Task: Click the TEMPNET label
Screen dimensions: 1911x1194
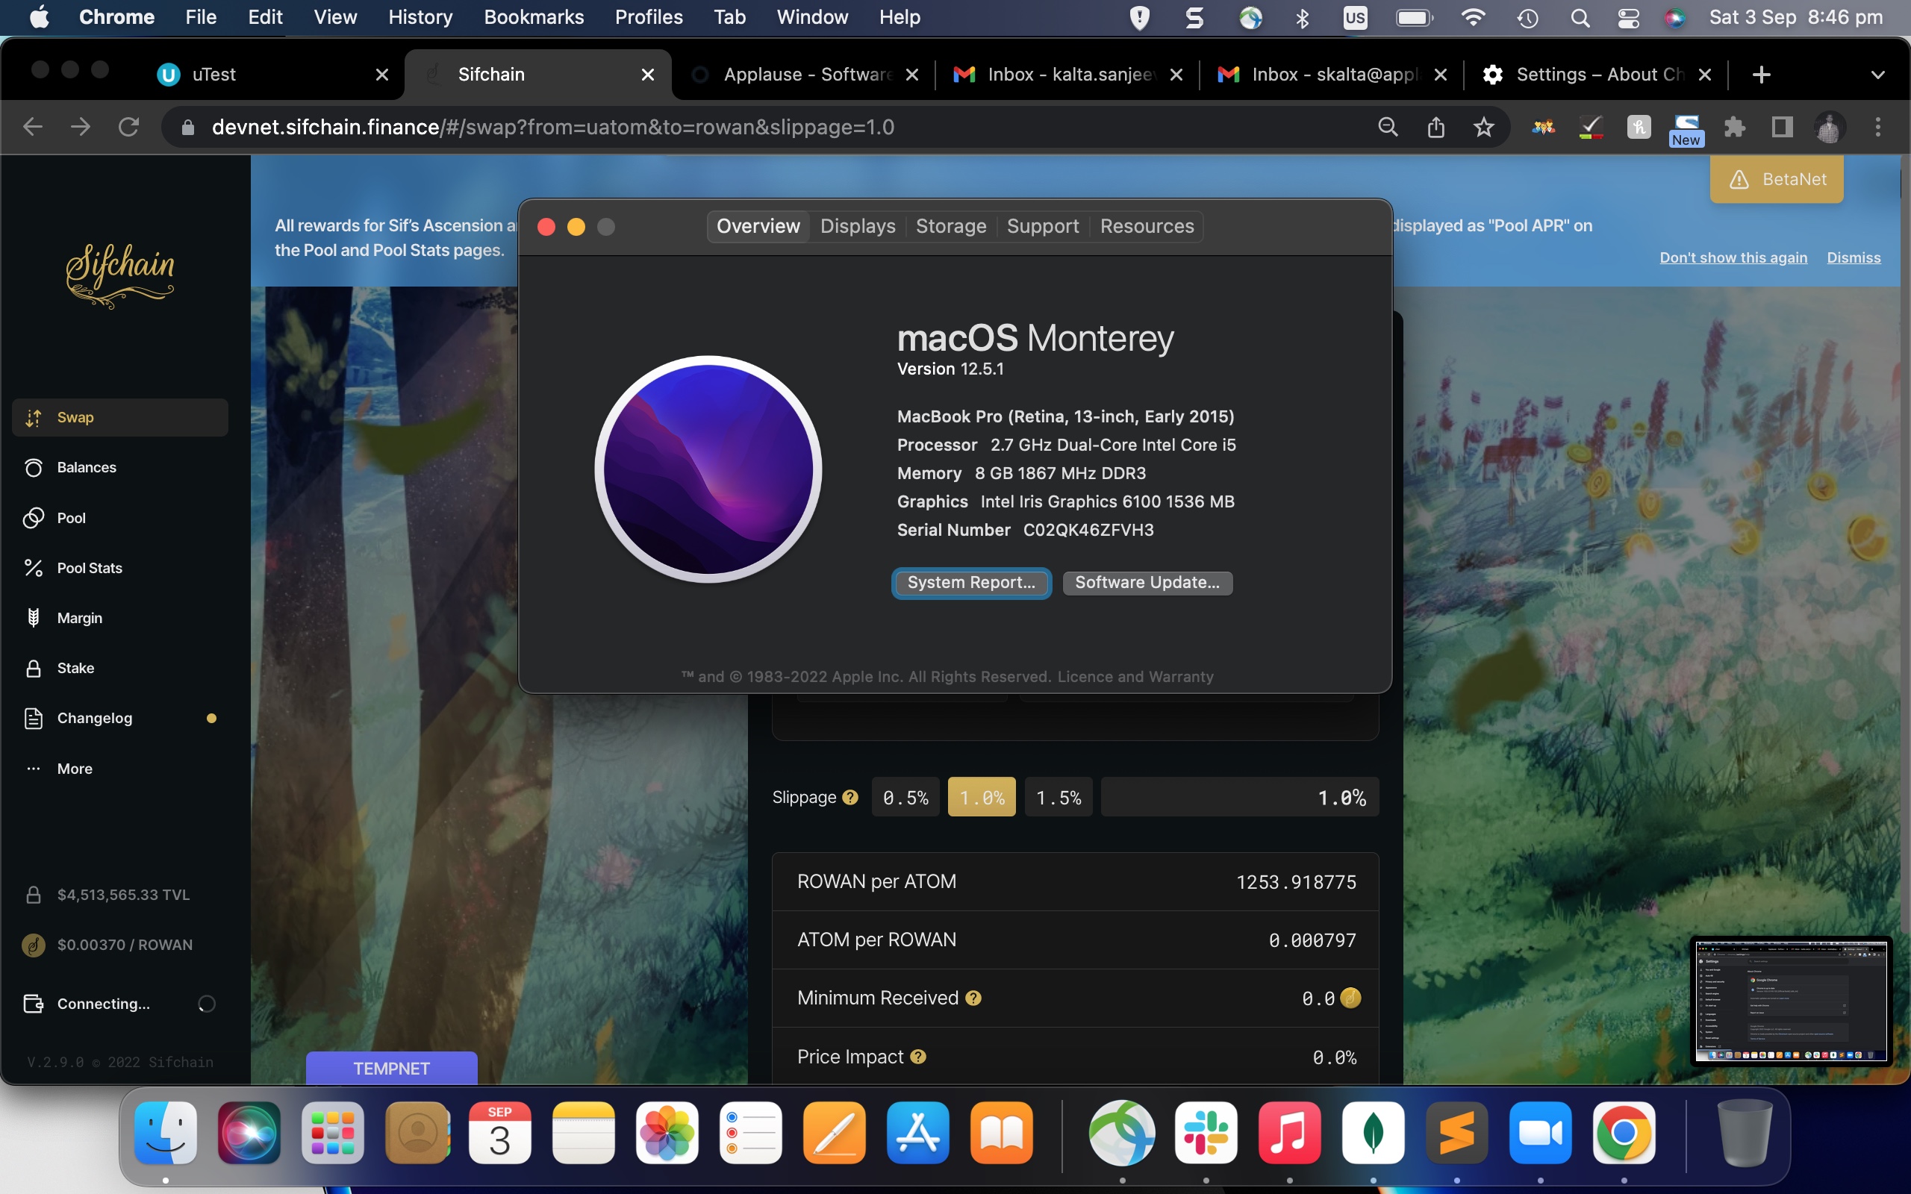Action: pos(392,1068)
